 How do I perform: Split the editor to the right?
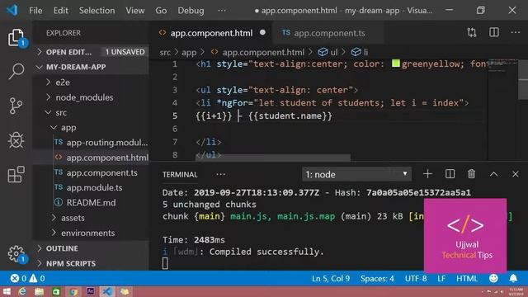pyautogui.click(x=494, y=33)
